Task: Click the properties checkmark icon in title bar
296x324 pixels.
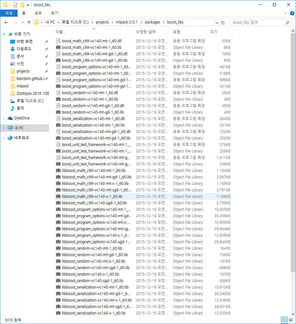Action: tap(15, 5)
